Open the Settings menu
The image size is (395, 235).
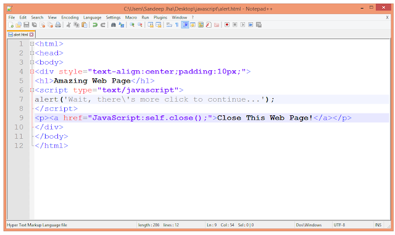[113, 17]
